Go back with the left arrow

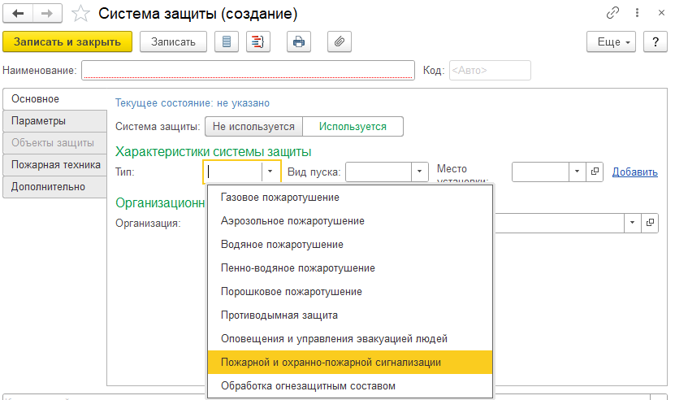18,13
